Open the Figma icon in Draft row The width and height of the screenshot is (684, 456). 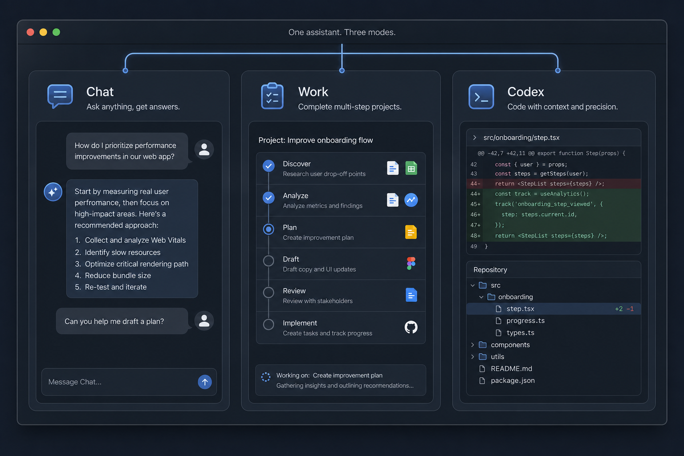(411, 264)
